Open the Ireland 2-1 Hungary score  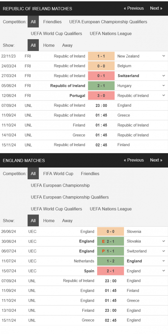(101, 86)
